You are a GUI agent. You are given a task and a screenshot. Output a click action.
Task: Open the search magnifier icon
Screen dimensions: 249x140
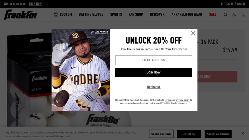225,15
